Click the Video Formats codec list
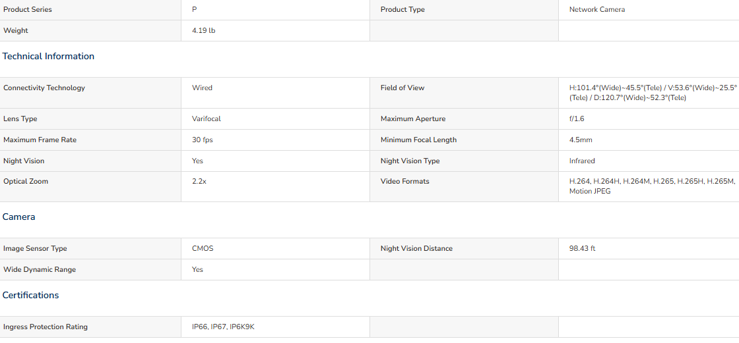This screenshot has height=343, width=739. coord(653,186)
